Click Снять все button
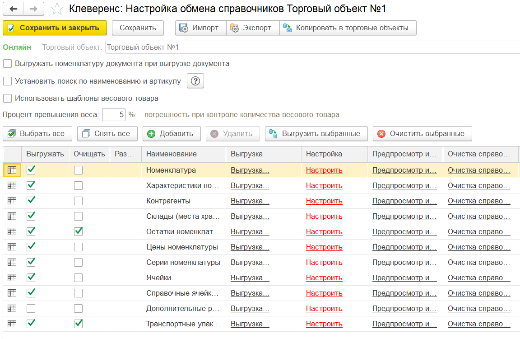The width and height of the screenshot is (520, 339). [107, 133]
